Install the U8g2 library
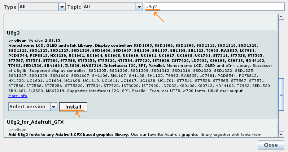 pyautogui.click(x=73, y=107)
